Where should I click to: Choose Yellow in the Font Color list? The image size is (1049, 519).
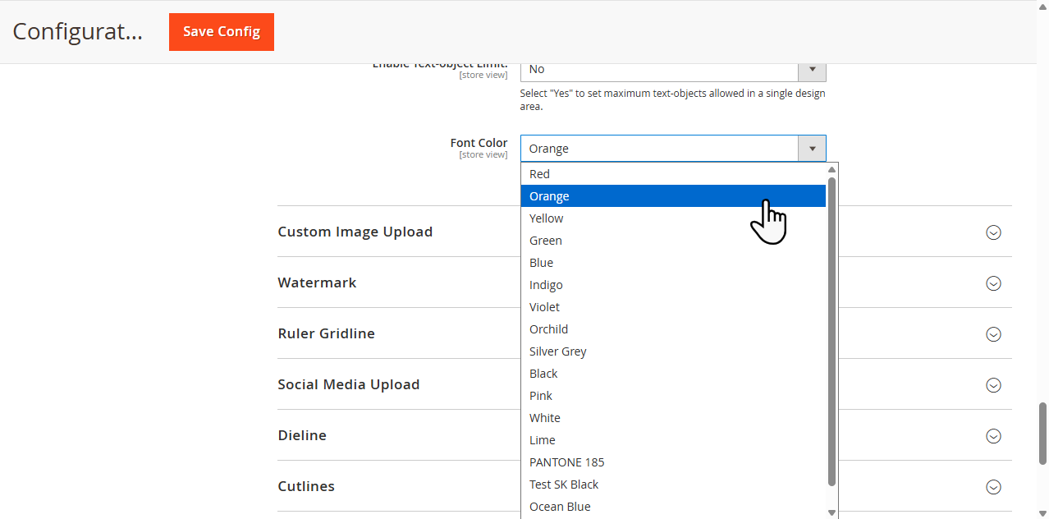(x=546, y=218)
